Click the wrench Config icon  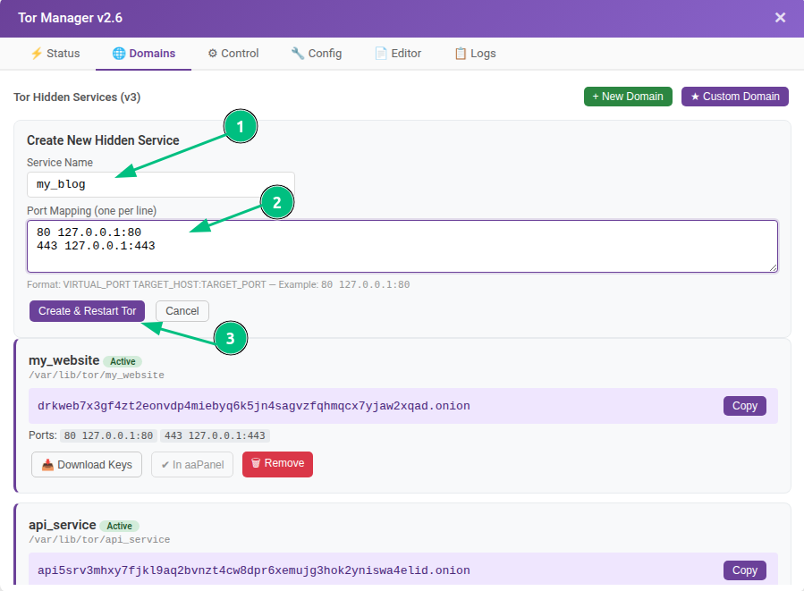pos(298,54)
